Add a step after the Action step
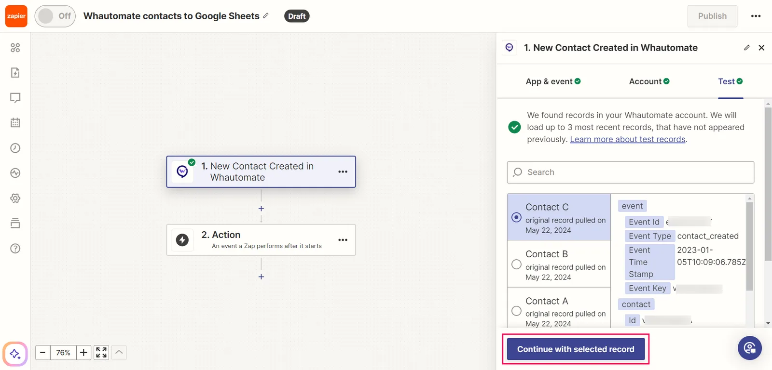The height and width of the screenshot is (370, 772). [261, 277]
